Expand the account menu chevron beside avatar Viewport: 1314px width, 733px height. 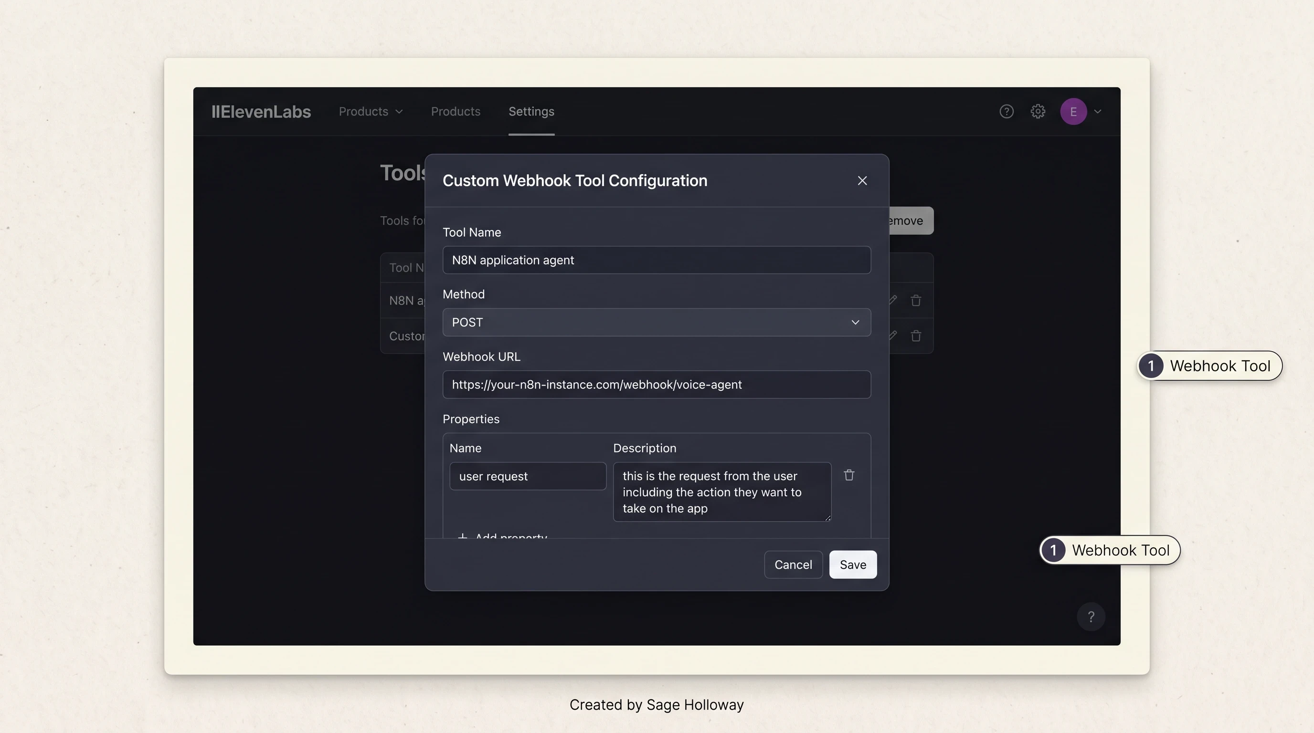click(x=1098, y=112)
